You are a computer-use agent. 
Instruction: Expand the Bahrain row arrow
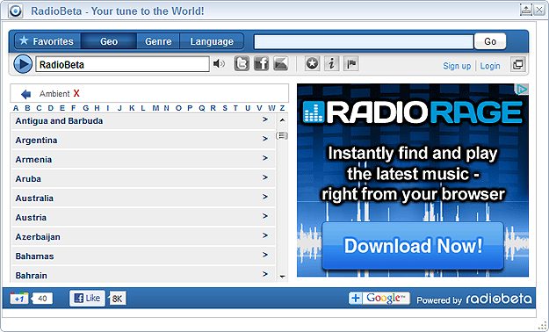(265, 274)
